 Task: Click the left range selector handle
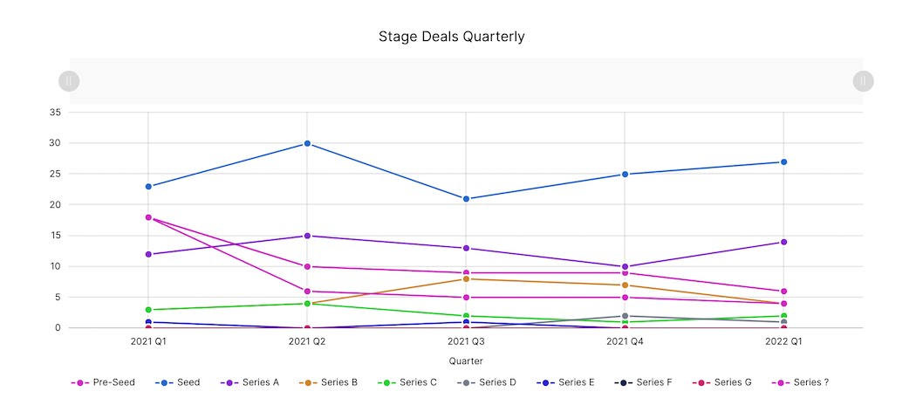[x=69, y=81]
